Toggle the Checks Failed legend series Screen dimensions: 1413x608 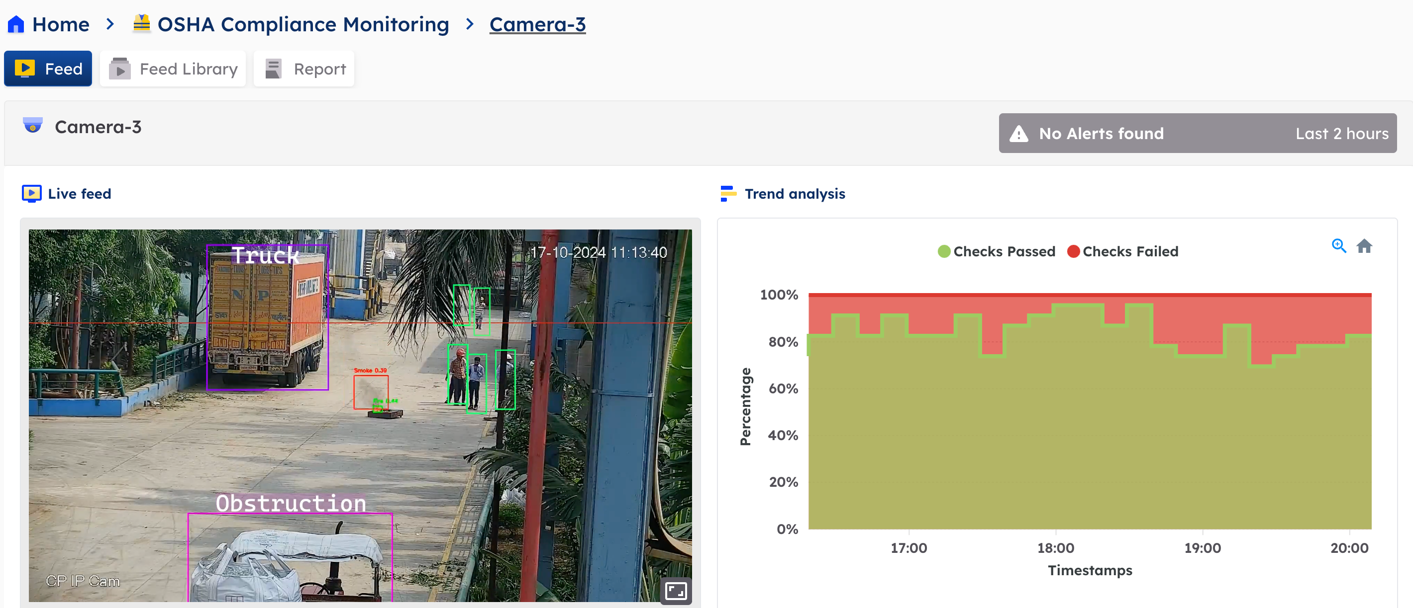click(1130, 251)
